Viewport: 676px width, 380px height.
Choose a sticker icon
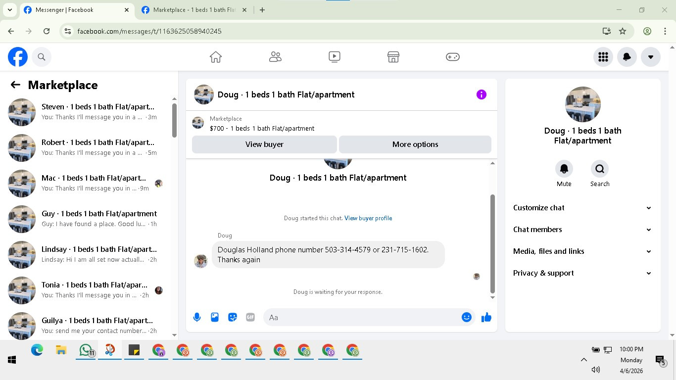[x=233, y=317]
